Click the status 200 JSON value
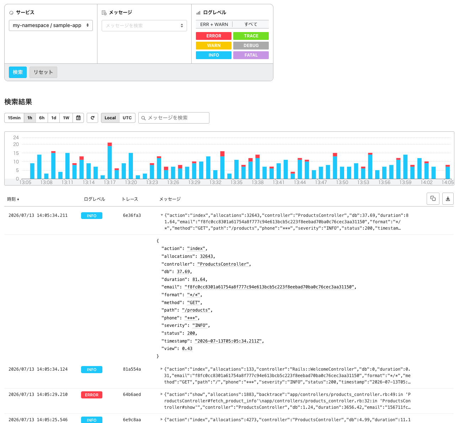Screen dimensions: 459x423 pos(191,333)
